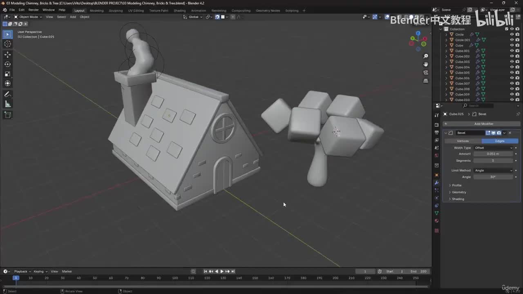Open the Geometry Nodes workspace tab
The width and height of the screenshot is (523, 294).
pyautogui.click(x=268, y=11)
